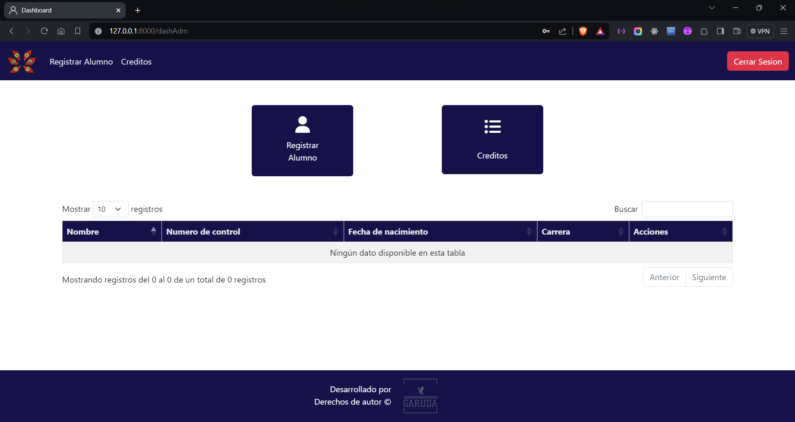Expand the Mostrar registros dropdown
This screenshot has width=795, height=422.
click(111, 209)
